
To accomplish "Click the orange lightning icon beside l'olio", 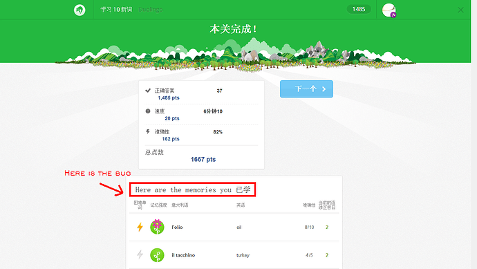I will (140, 227).
